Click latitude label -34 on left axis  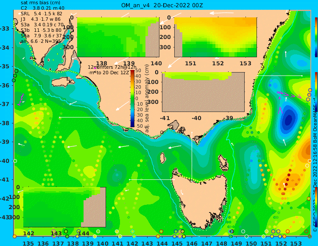5,48
